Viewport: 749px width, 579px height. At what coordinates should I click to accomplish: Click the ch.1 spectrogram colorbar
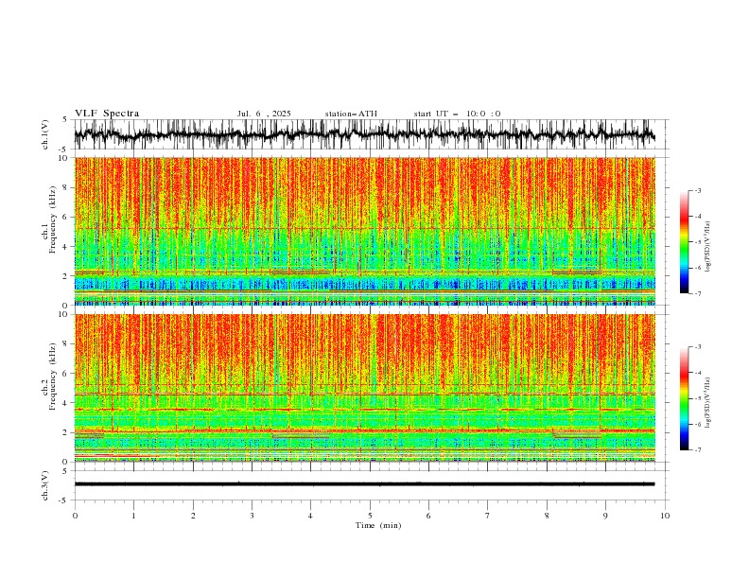pyautogui.click(x=684, y=242)
